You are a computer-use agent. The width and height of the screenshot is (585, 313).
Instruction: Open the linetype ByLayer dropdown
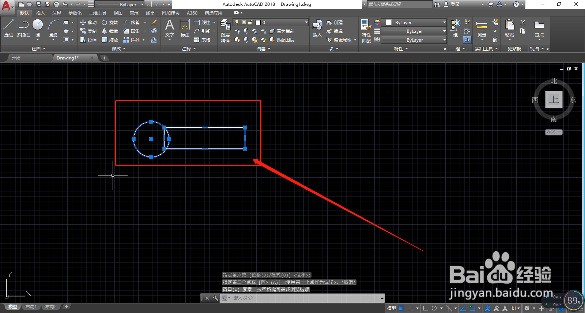pyautogui.click(x=414, y=40)
